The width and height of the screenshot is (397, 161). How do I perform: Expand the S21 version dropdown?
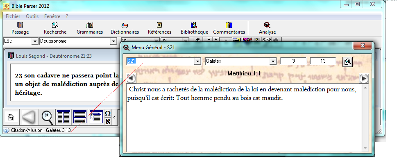pyautogui.click(x=197, y=61)
